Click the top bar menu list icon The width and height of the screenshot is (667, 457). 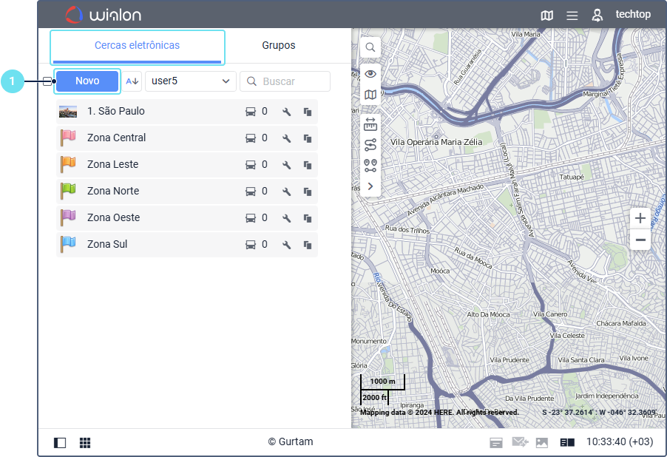572,15
